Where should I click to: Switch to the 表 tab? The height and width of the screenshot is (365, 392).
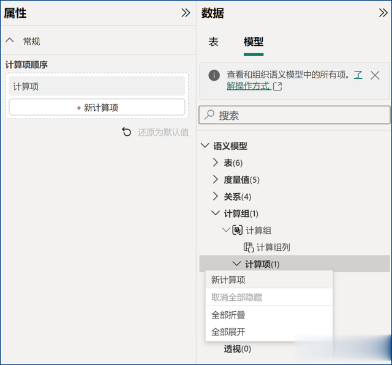213,42
